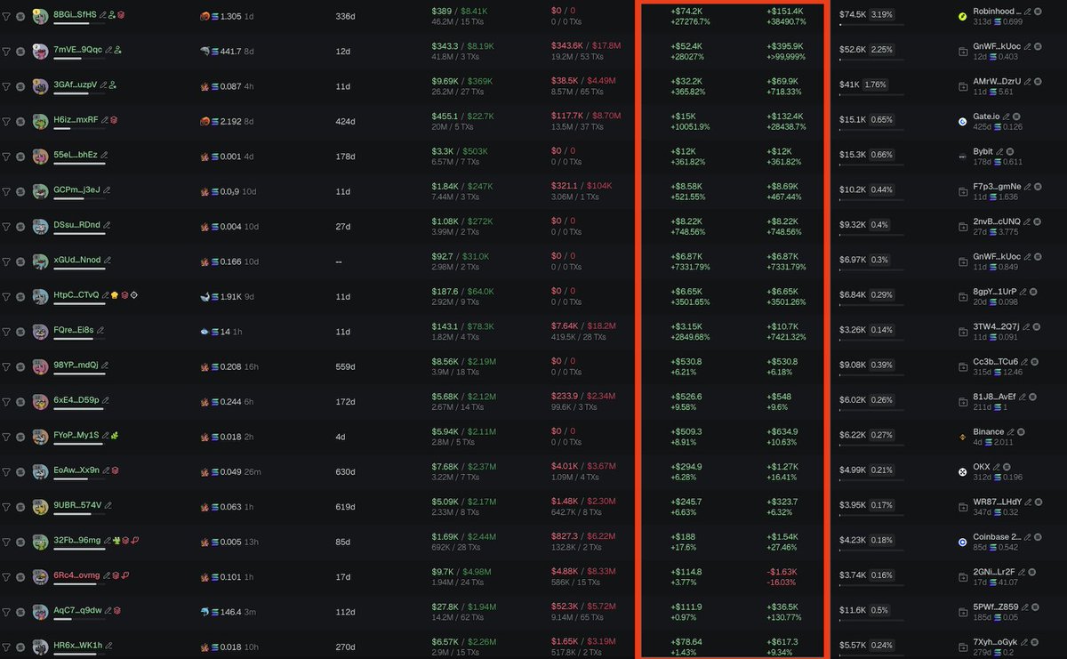This screenshot has width=1067, height=659.
Task: Open funding source 2GNi...Lr2F
Action: click(994, 572)
